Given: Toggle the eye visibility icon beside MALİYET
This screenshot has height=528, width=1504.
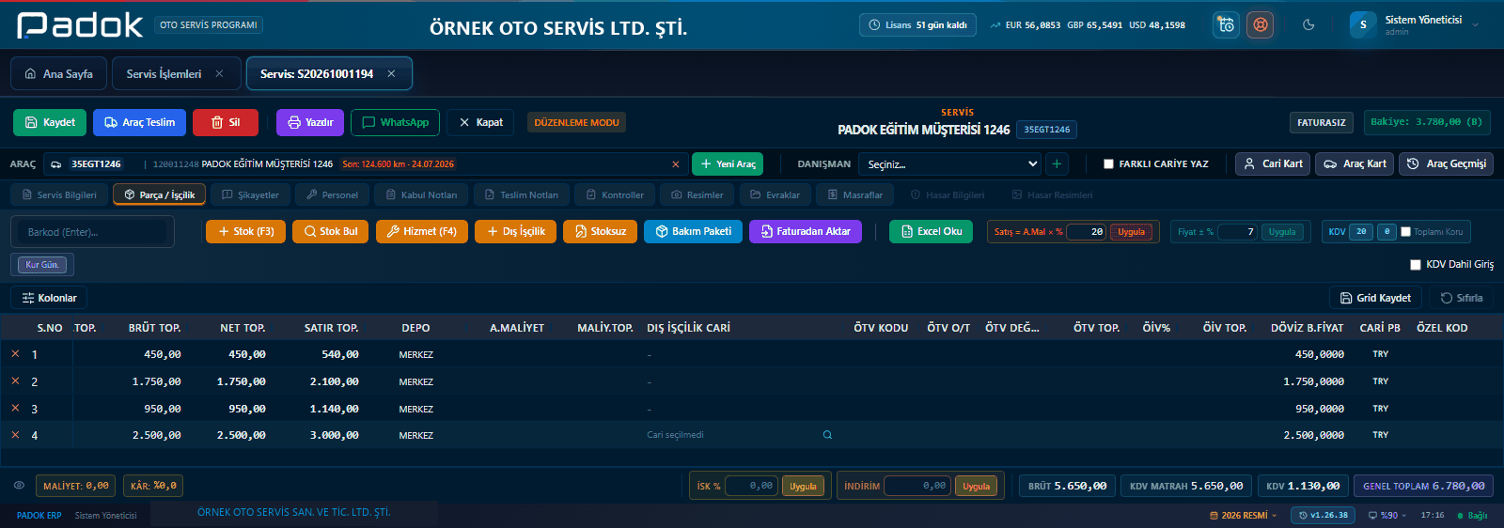Looking at the screenshot, I should 19,486.
